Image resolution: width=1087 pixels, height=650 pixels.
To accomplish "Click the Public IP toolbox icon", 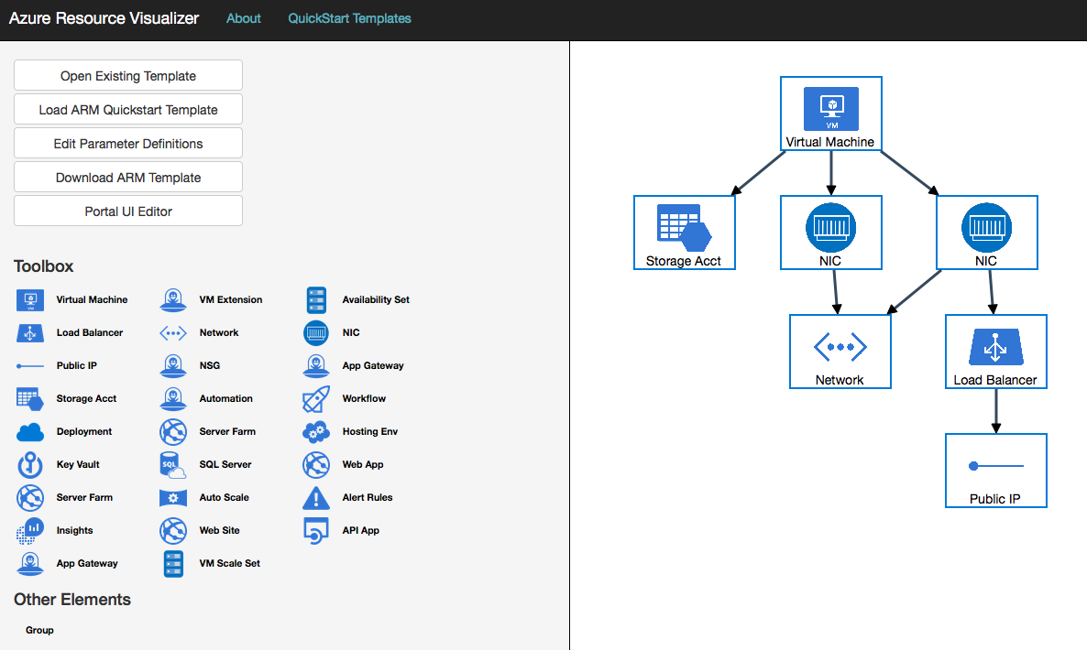I will 30,365.
